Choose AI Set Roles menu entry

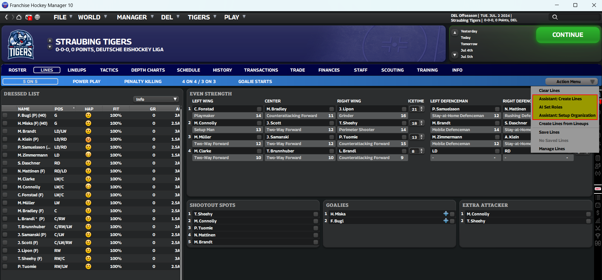pyautogui.click(x=551, y=107)
